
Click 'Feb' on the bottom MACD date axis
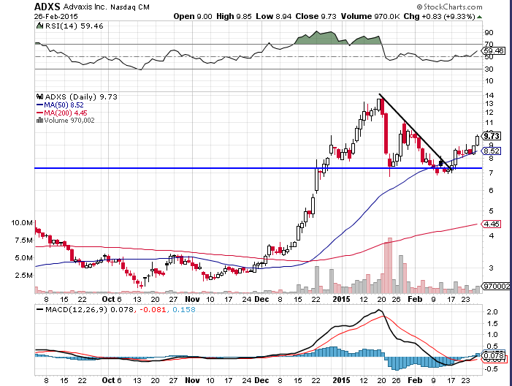coord(415,380)
